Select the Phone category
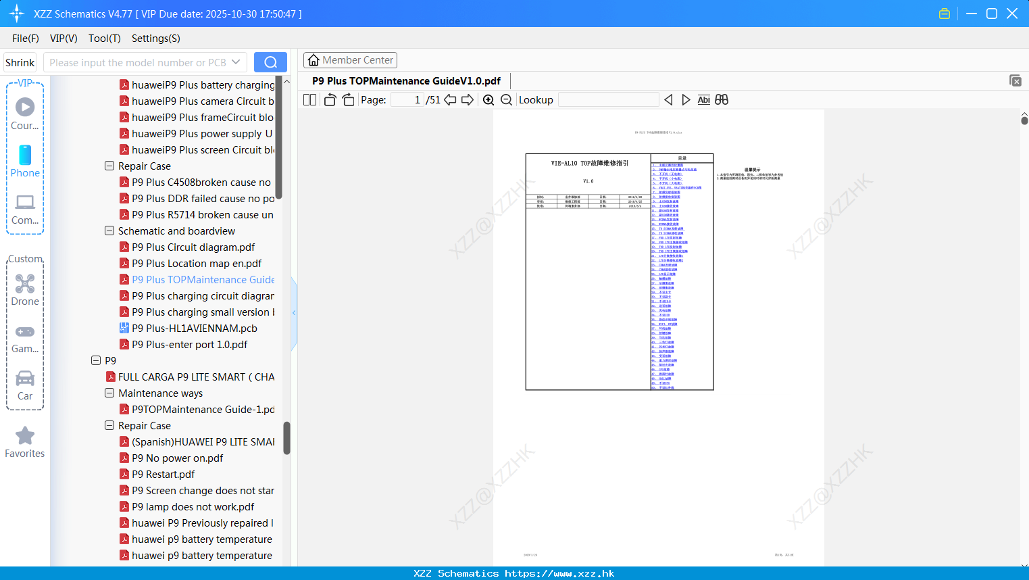1029x580 pixels. point(25,161)
